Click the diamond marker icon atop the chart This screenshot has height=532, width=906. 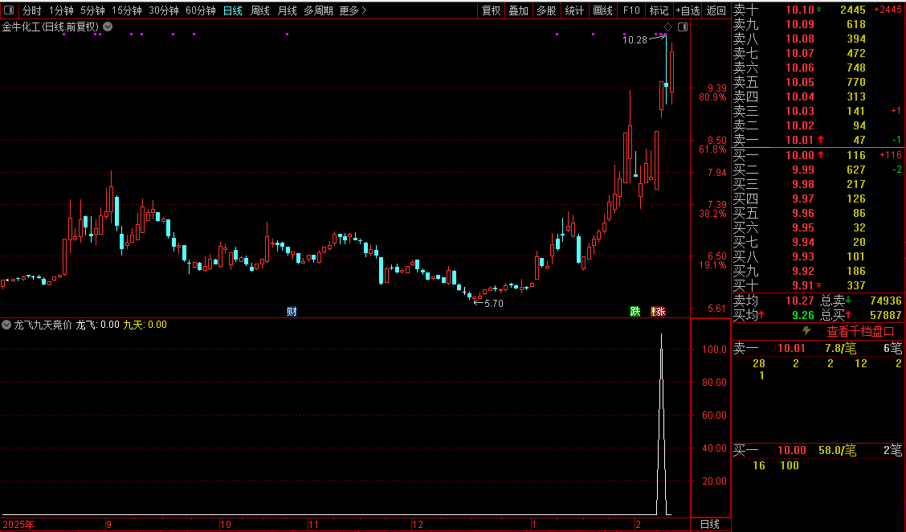tap(668, 27)
